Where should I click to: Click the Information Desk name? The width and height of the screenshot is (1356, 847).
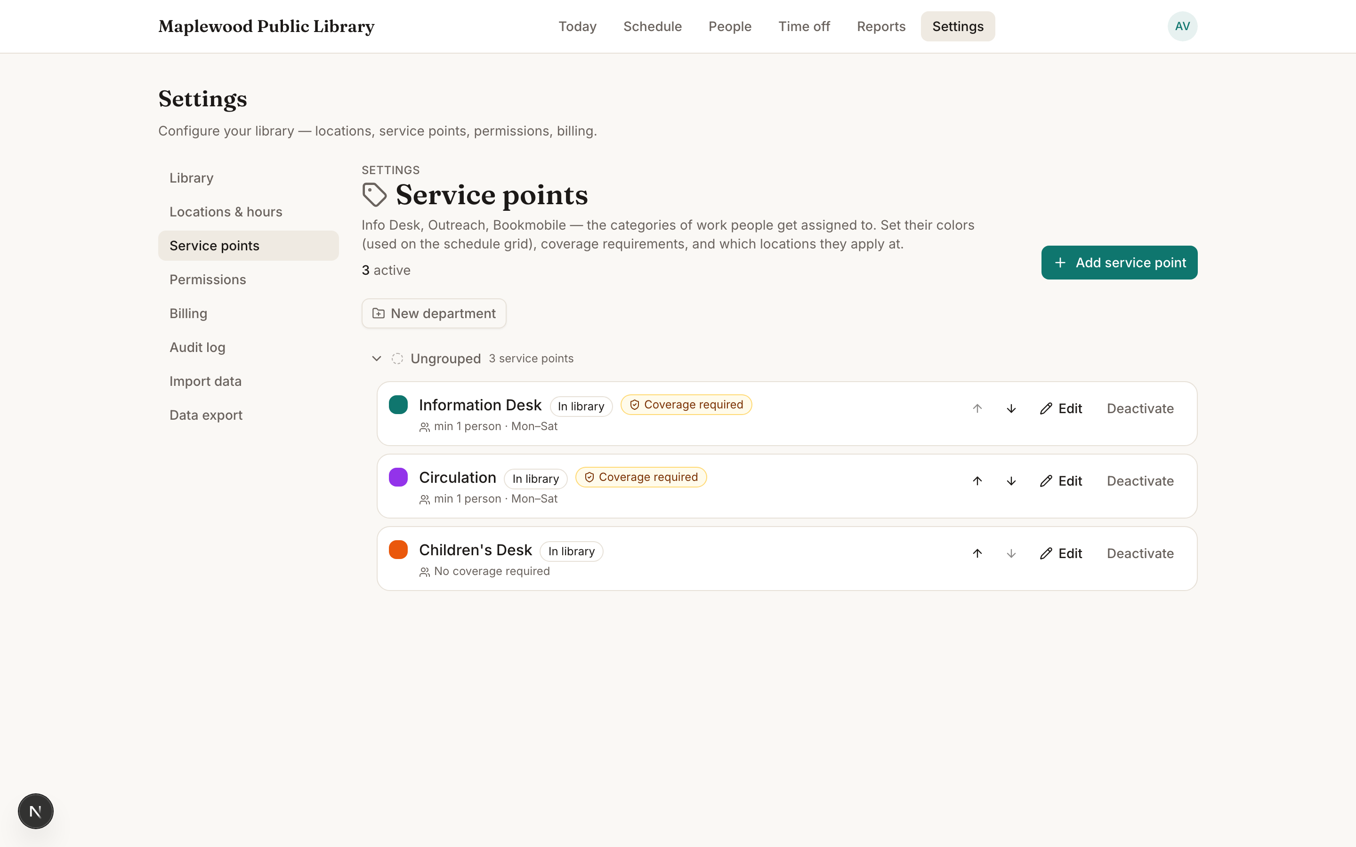tap(480, 405)
